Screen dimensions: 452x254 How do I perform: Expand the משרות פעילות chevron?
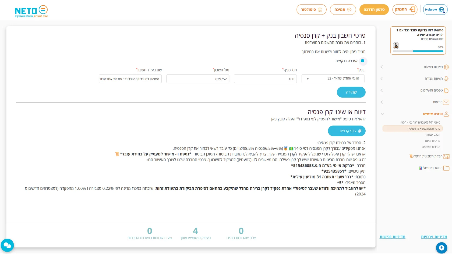click(x=382, y=67)
